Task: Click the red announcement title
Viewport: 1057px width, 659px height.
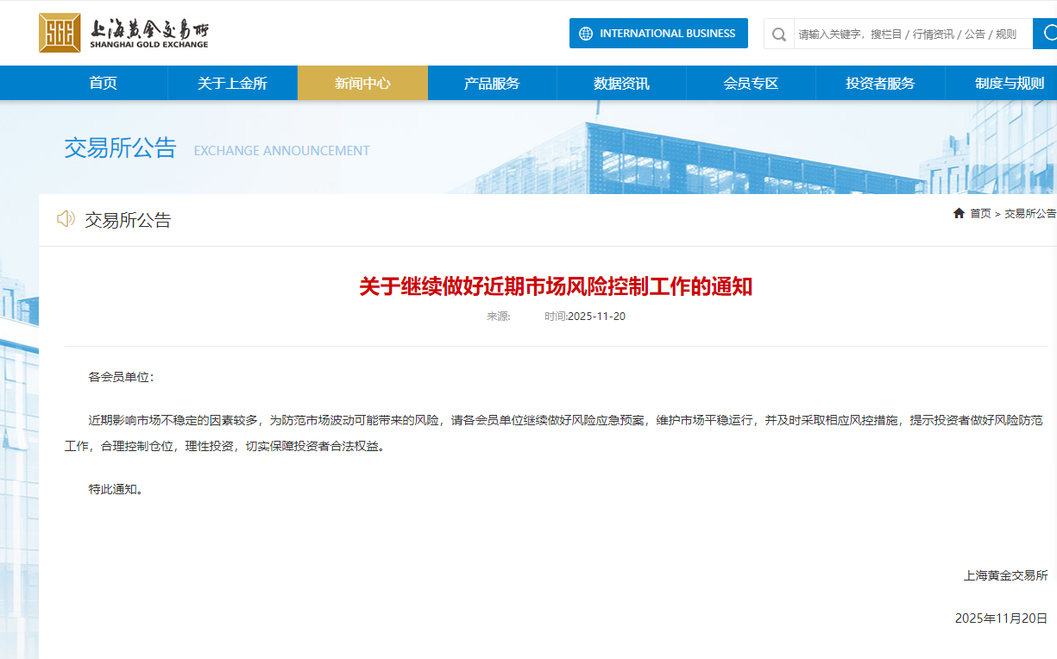Action: [556, 287]
